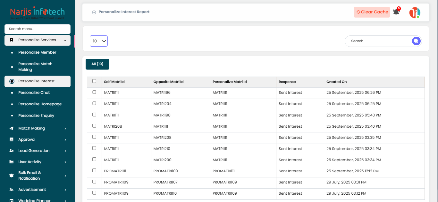
Task: Click the Advertisement sidebar icon
Action: (x=12, y=190)
